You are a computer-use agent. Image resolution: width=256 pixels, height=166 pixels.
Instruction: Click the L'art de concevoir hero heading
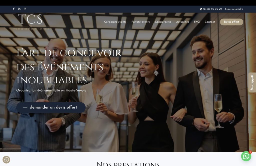(69, 66)
